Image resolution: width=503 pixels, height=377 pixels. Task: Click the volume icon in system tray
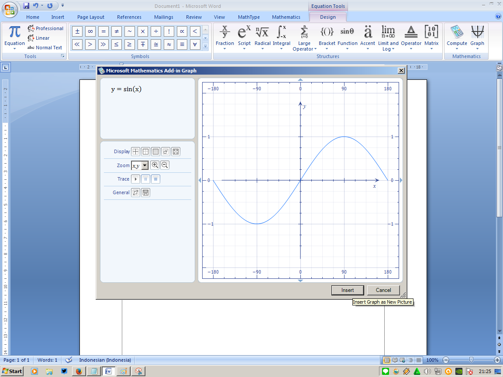tap(427, 372)
